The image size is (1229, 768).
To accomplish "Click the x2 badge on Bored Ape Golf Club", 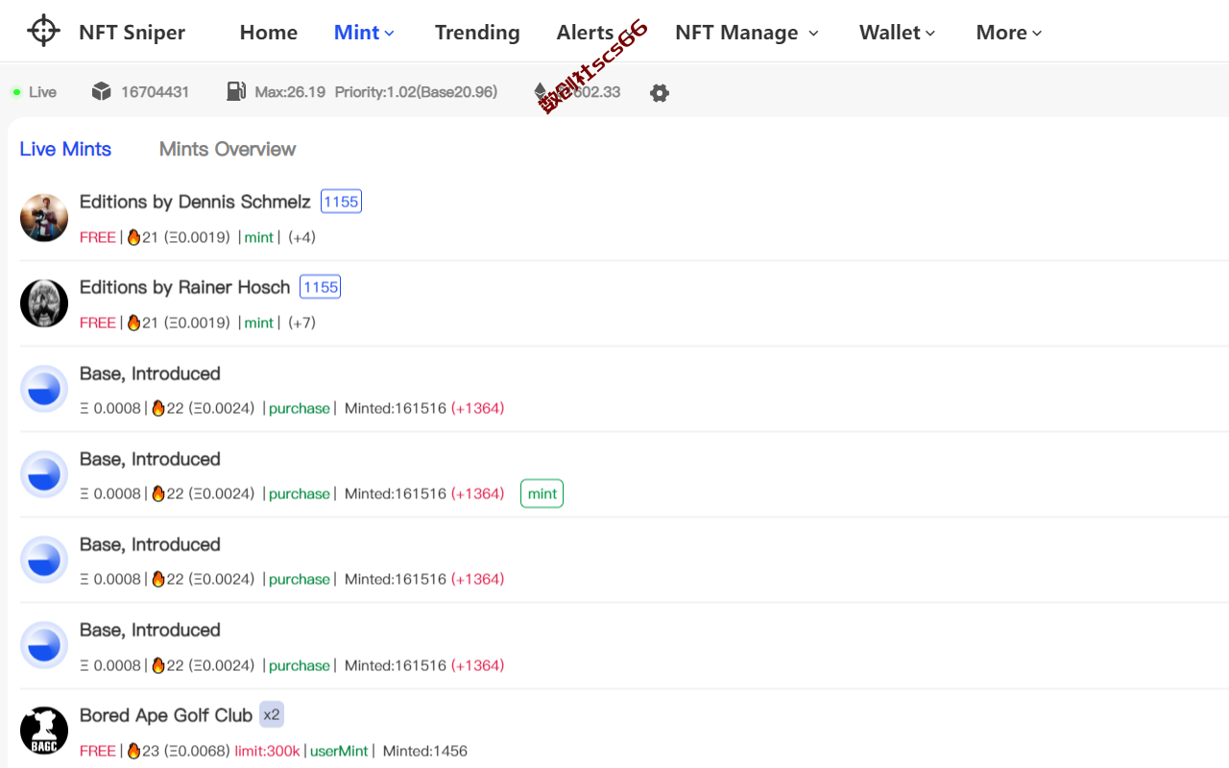I will click(272, 715).
